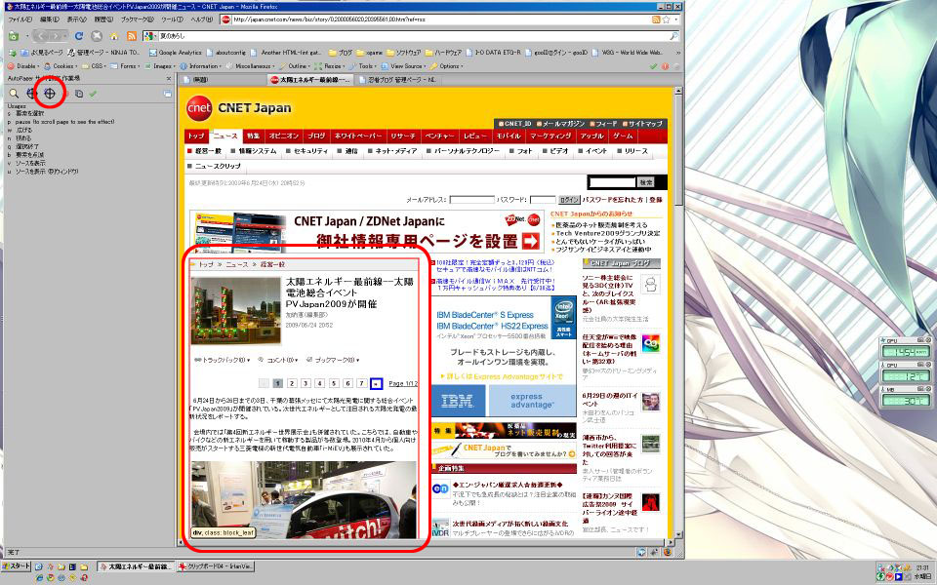Click the cnet red circle logo
This screenshot has width=937, height=585.
coord(199,108)
